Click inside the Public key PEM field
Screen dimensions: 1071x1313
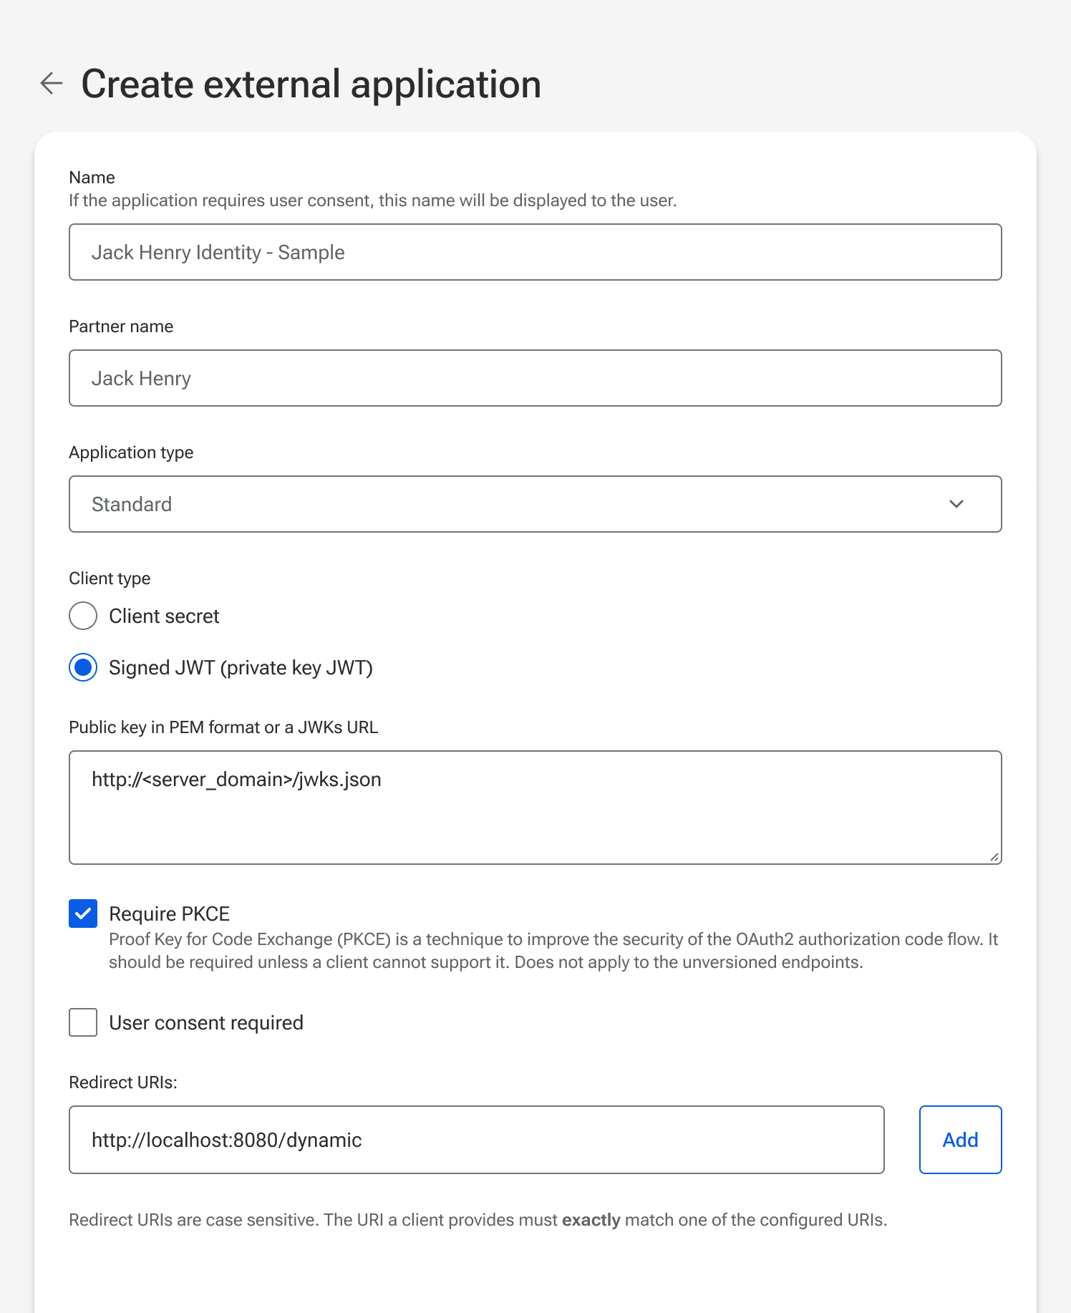click(535, 807)
